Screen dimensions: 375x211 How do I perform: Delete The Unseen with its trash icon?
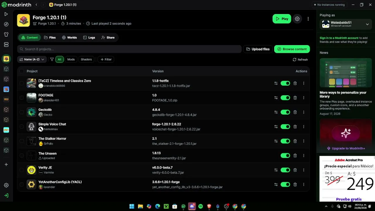pos(295,156)
